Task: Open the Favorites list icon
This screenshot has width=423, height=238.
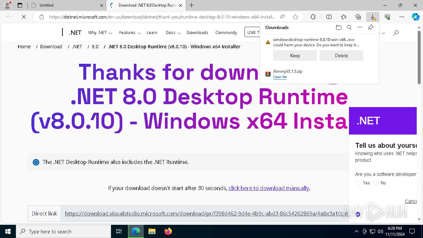Action: (x=344, y=17)
